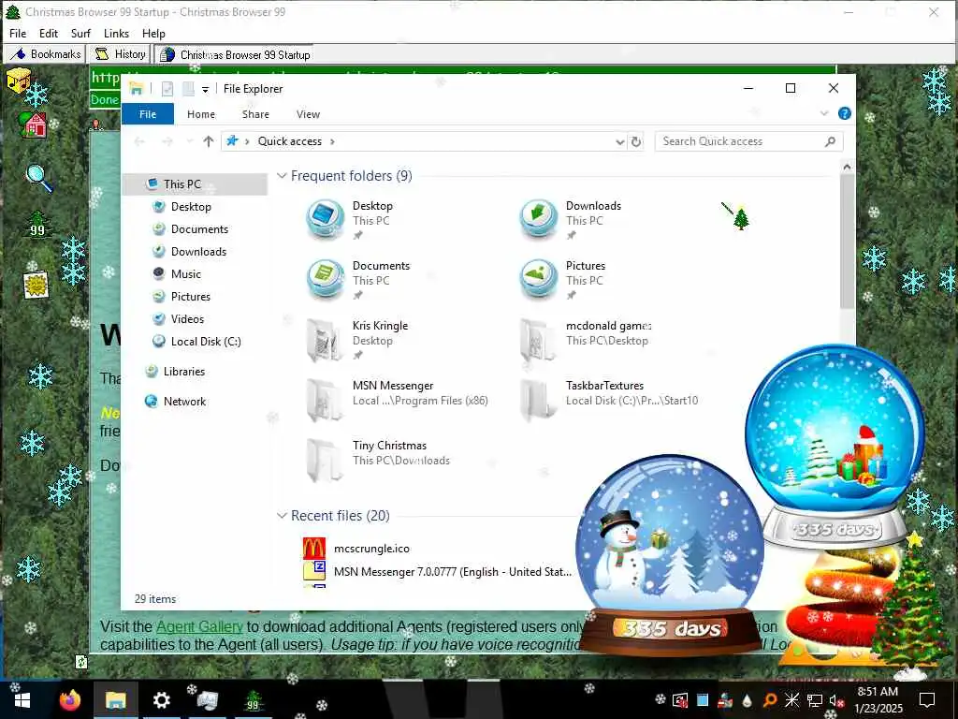This screenshot has height=719, width=958.
Task: Select Pictures in the navigation pane
Action: coord(191,297)
